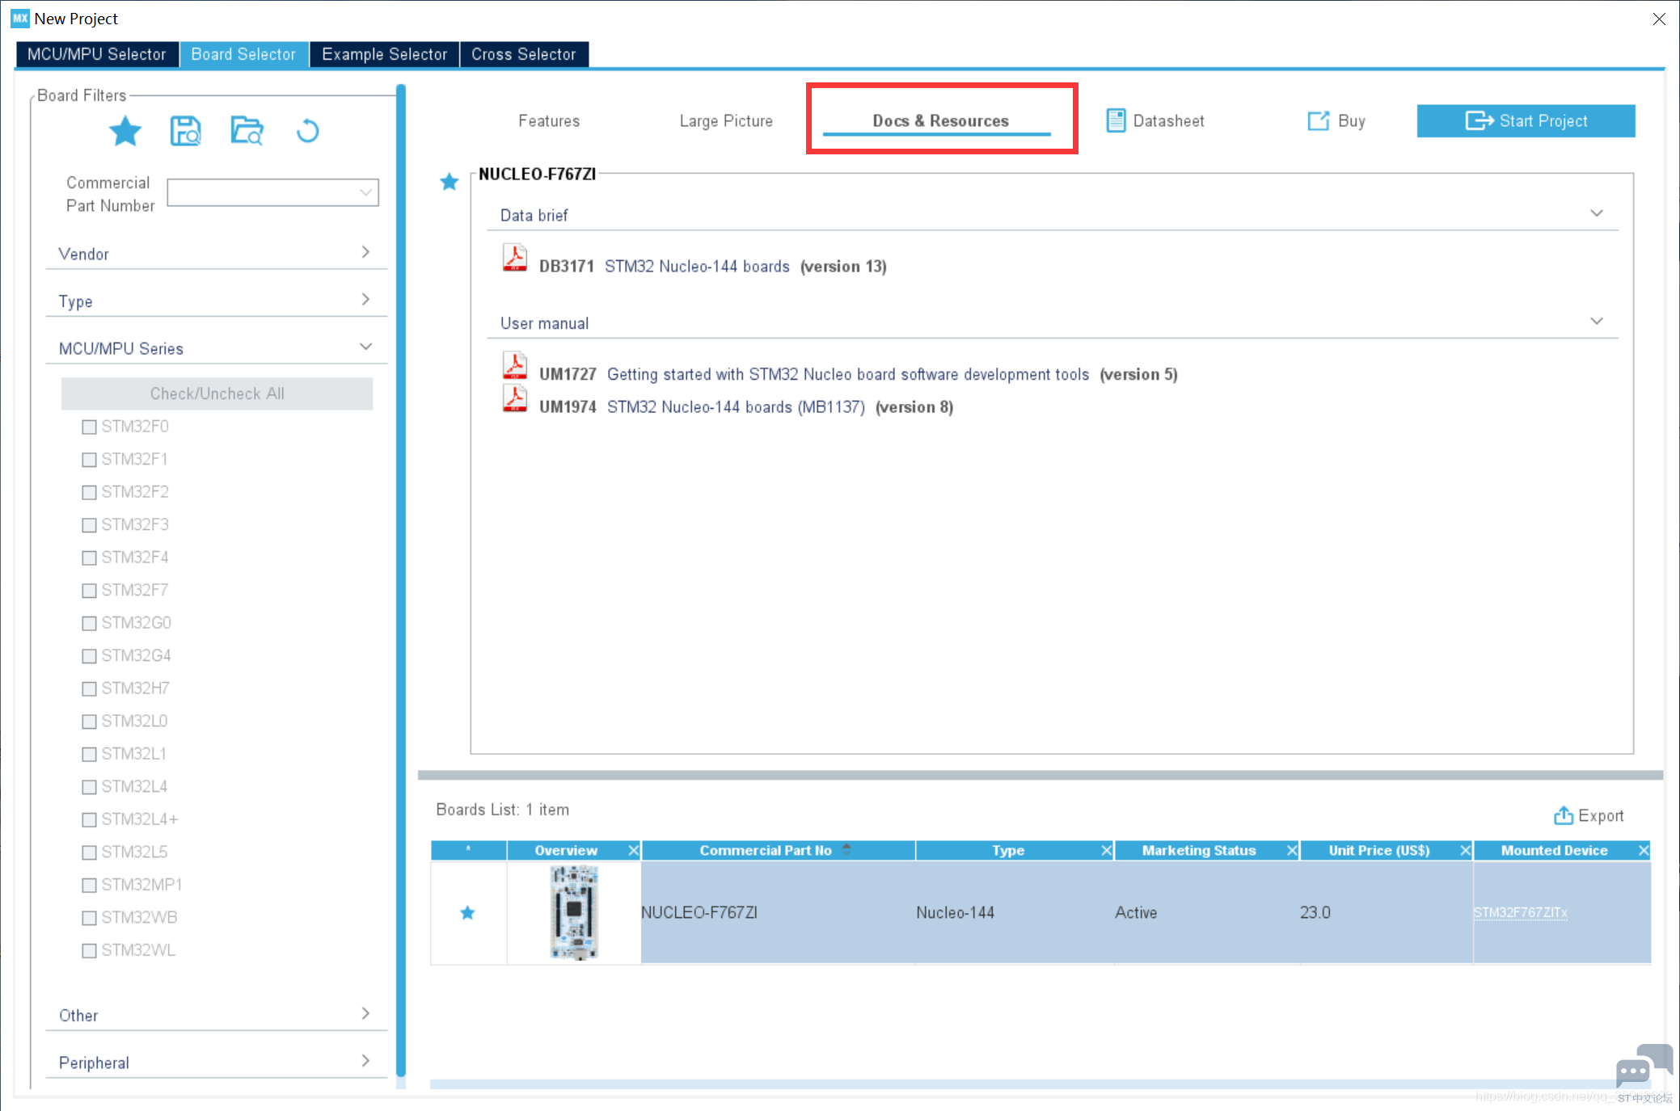
Task: Expand the Vendor filter section
Action: [216, 254]
